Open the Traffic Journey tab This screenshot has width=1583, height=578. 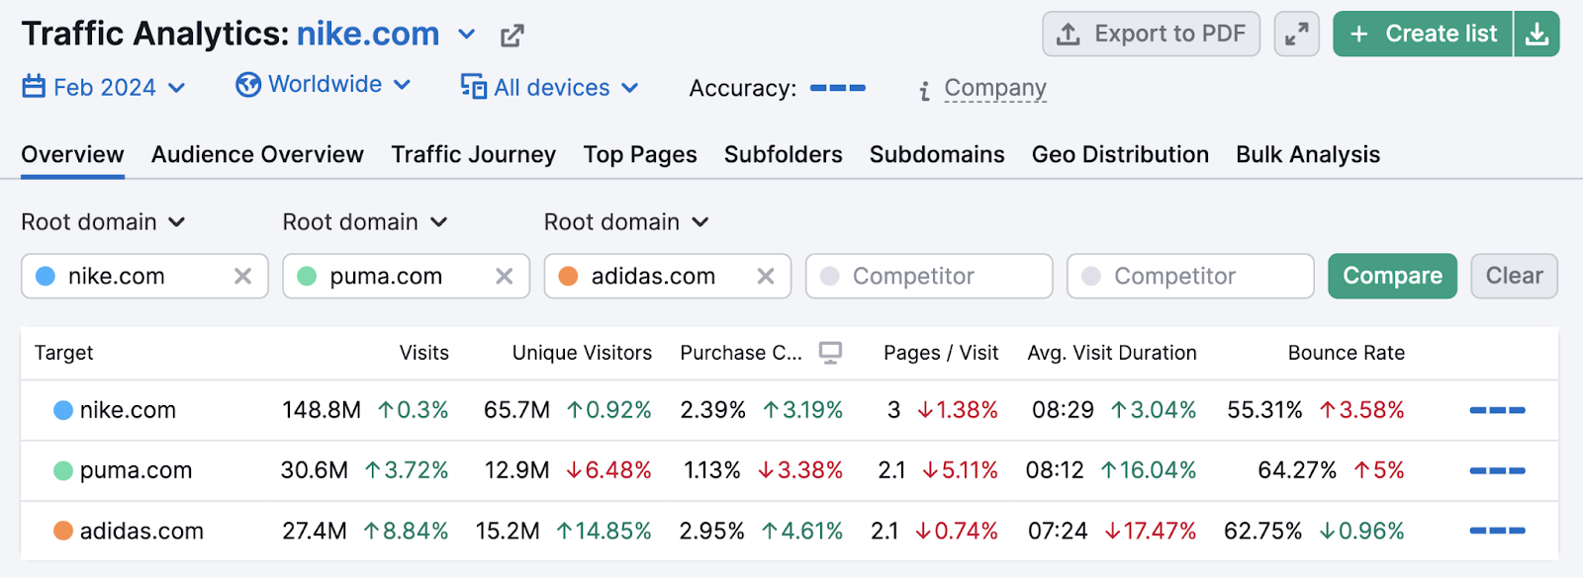(x=473, y=155)
